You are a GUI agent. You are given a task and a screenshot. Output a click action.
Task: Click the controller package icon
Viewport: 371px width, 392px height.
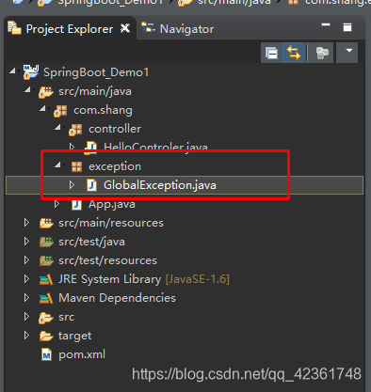[x=75, y=130]
